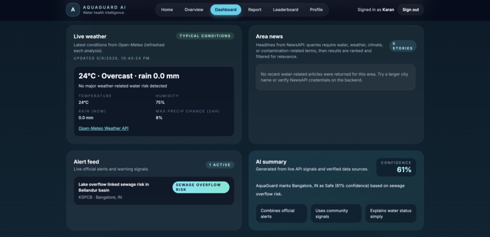Open the Open-Meteo Weather API link
Viewport: 490px width, 237px height.
103,128
